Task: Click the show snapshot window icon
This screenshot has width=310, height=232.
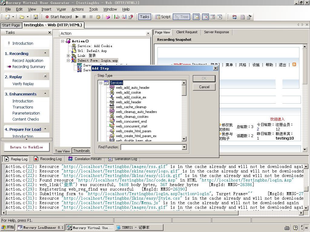Action: click(196, 17)
